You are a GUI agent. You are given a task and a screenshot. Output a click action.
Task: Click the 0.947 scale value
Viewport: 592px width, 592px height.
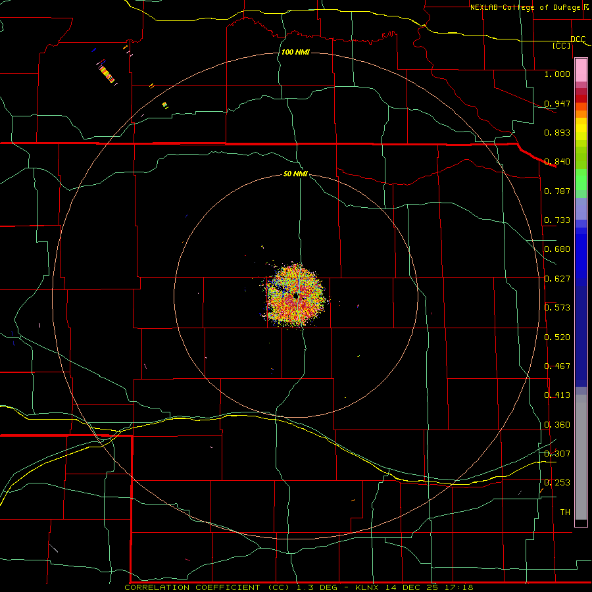click(x=557, y=103)
